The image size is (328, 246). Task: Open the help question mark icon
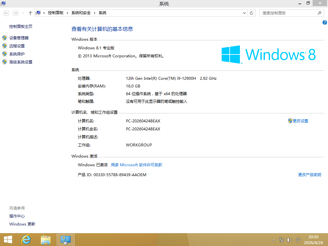coord(324,22)
